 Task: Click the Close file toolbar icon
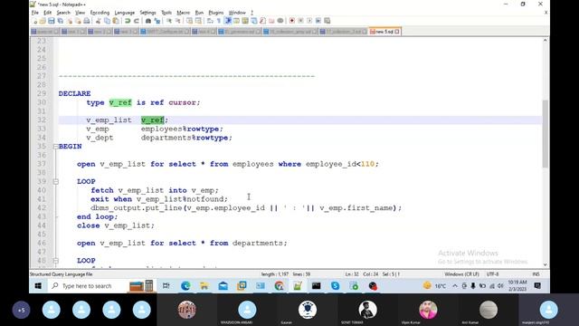click(70, 21)
